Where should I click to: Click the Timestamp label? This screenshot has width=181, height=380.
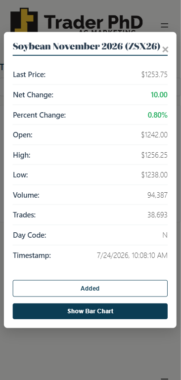32,255
